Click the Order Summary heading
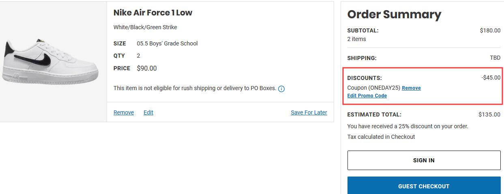The image size is (504, 194). coord(394,15)
